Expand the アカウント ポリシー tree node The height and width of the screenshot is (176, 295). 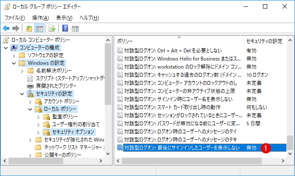coord(30,102)
